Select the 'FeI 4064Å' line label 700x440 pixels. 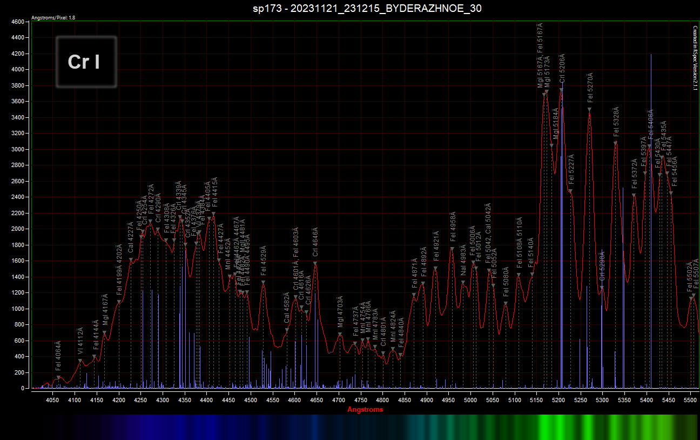click(58, 356)
